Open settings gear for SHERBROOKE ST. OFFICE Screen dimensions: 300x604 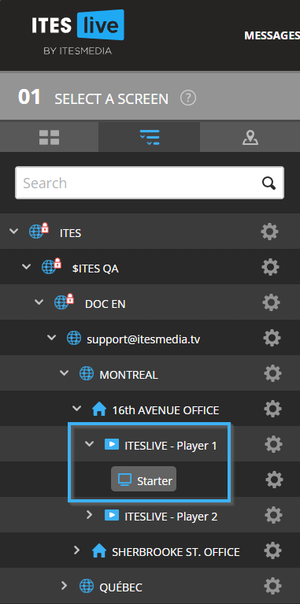pos(273,550)
